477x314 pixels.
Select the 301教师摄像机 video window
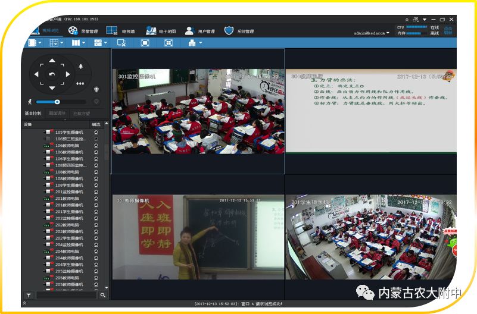tap(198, 237)
